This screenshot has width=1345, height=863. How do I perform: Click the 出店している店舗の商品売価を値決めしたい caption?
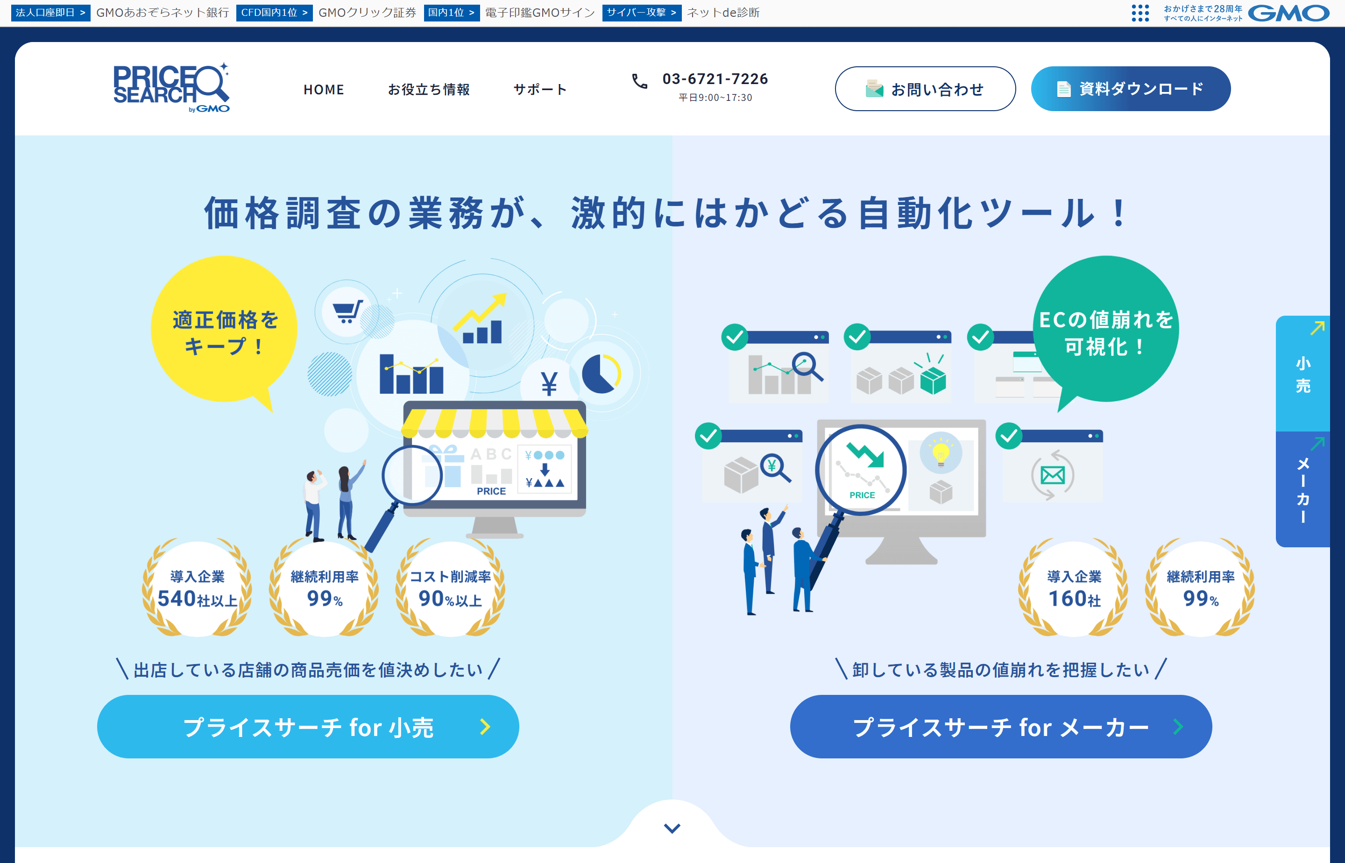click(308, 669)
